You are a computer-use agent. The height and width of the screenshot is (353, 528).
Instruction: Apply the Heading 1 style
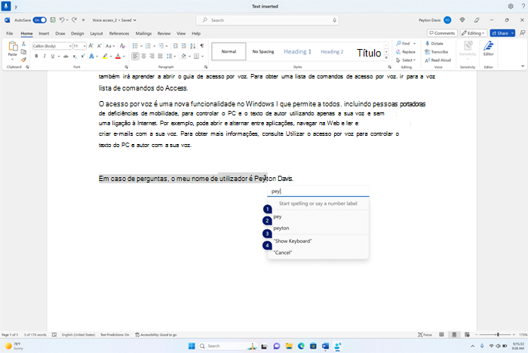pos(297,51)
